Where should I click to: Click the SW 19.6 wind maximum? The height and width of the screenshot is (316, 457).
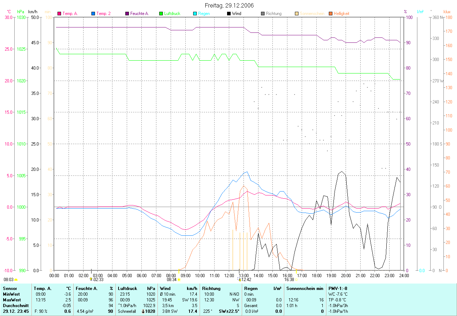click(x=190, y=300)
